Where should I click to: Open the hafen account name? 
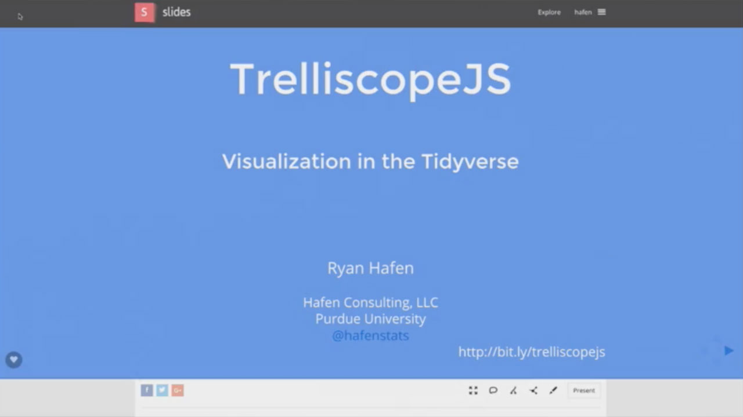(x=583, y=12)
